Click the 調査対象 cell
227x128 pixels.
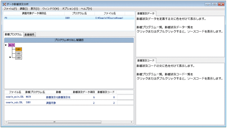(x=51, y=103)
